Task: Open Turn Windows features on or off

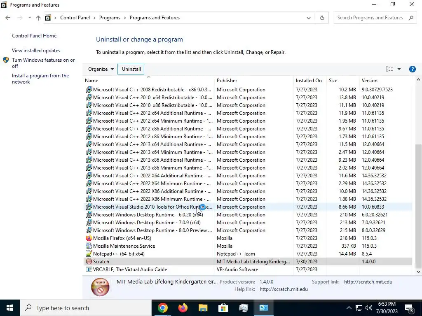Action: [x=43, y=63]
